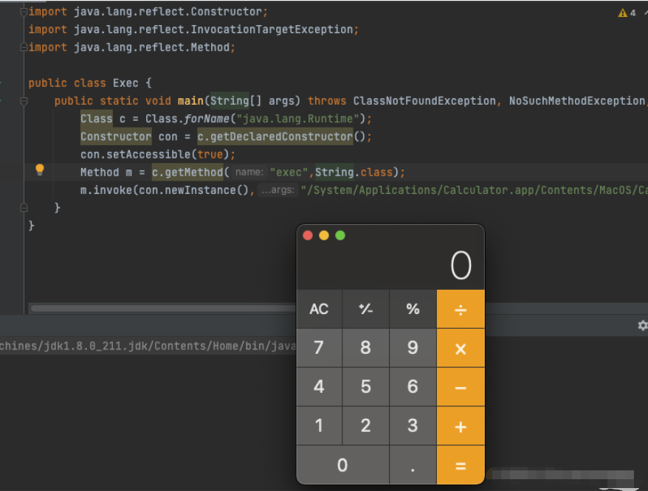Viewport: 648px width, 491px height.
Task: Click the multiply key on Calculator
Action: coord(461,348)
